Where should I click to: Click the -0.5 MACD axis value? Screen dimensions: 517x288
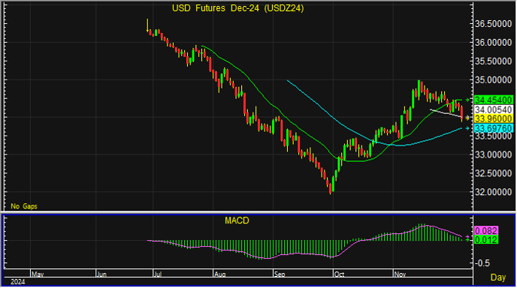(482, 263)
